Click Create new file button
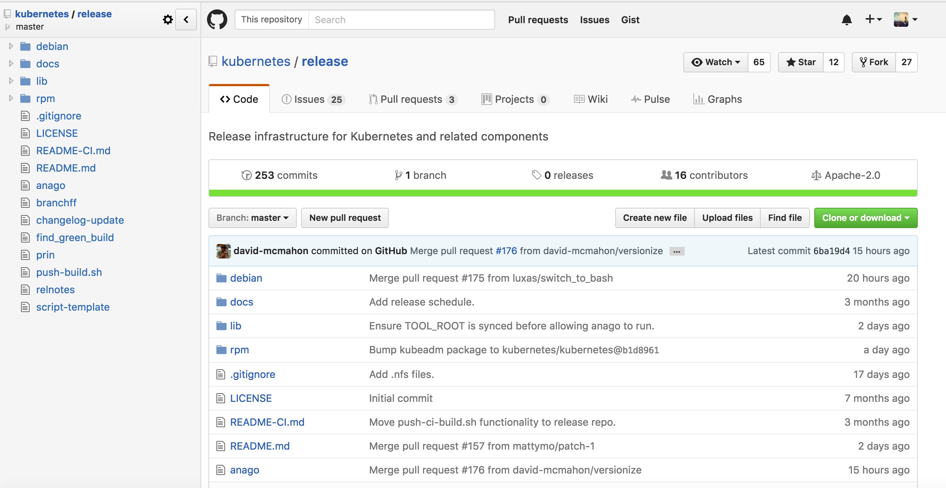The width and height of the screenshot is (946, 488). [x=655, y=218]
